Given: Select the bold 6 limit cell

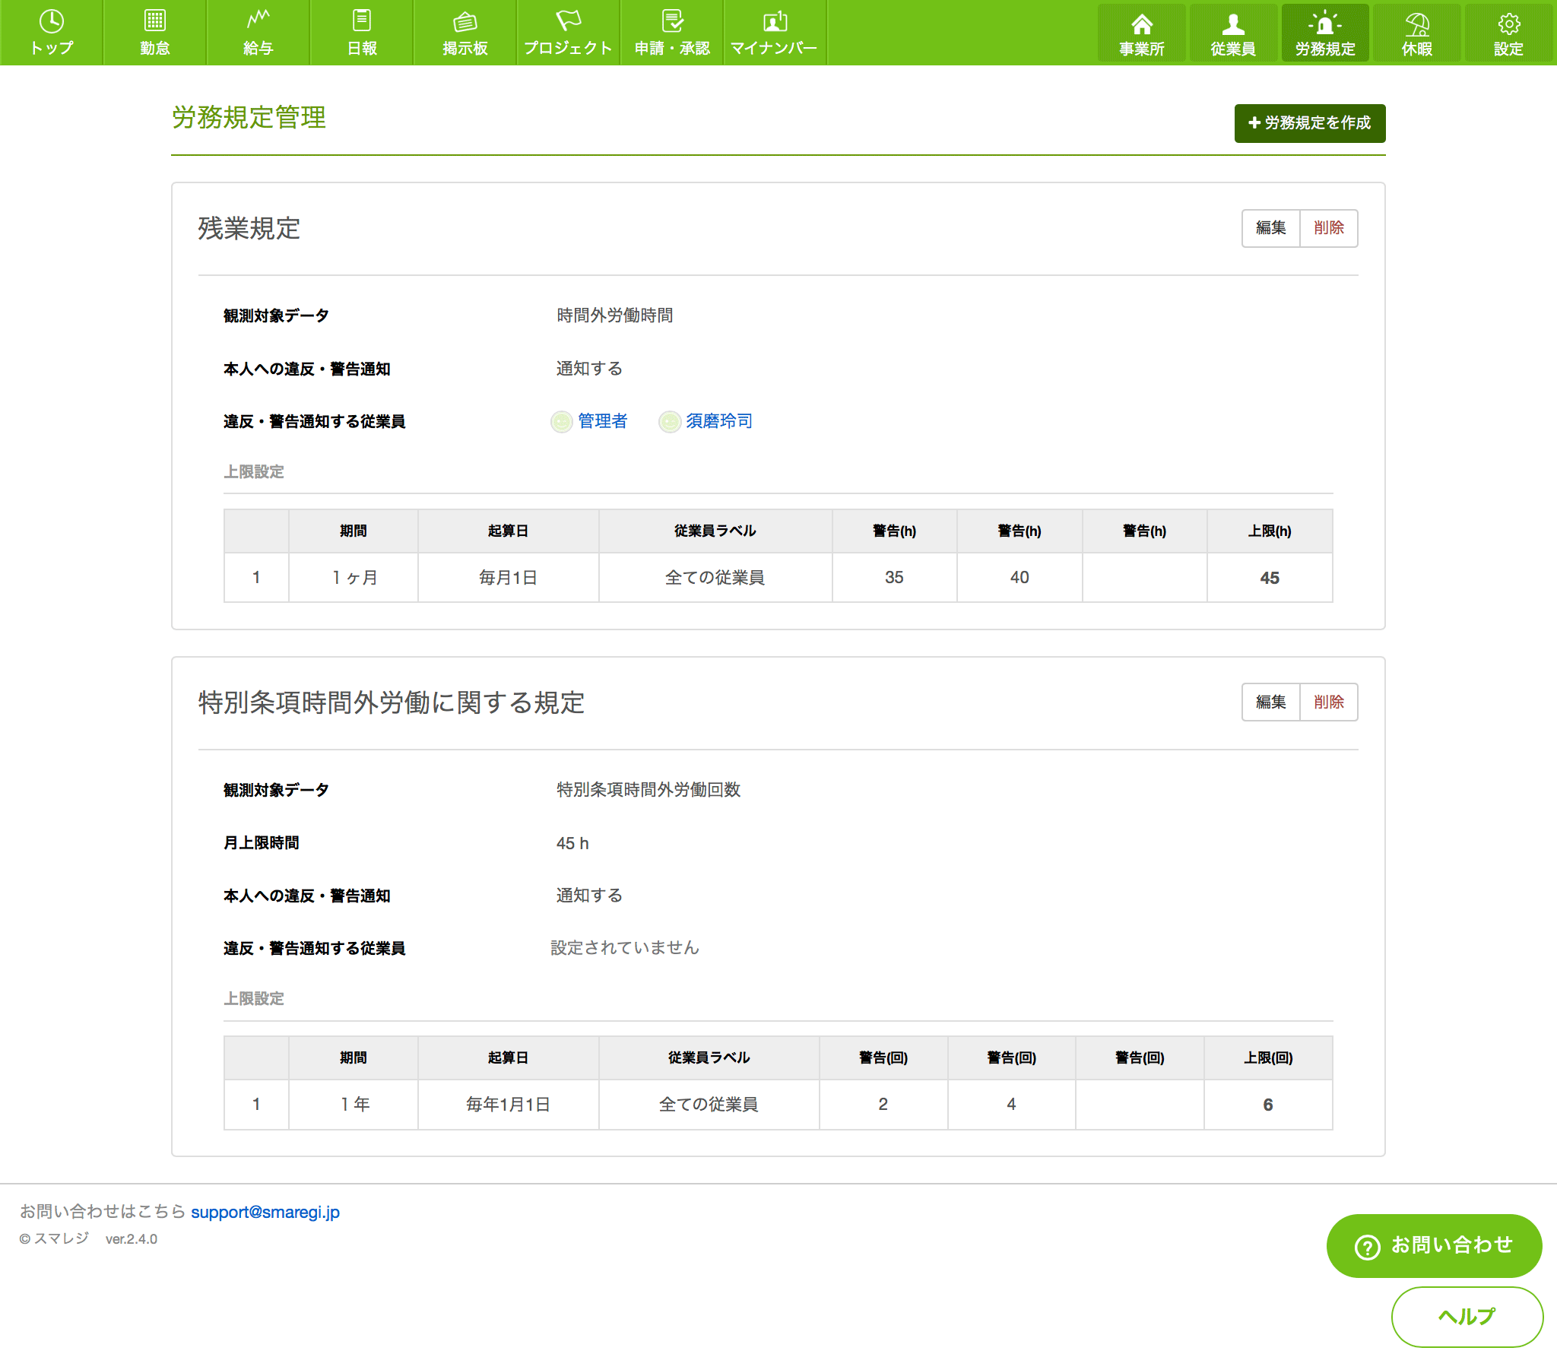Looking at the screenshot, I should tap(1268, 1105).
